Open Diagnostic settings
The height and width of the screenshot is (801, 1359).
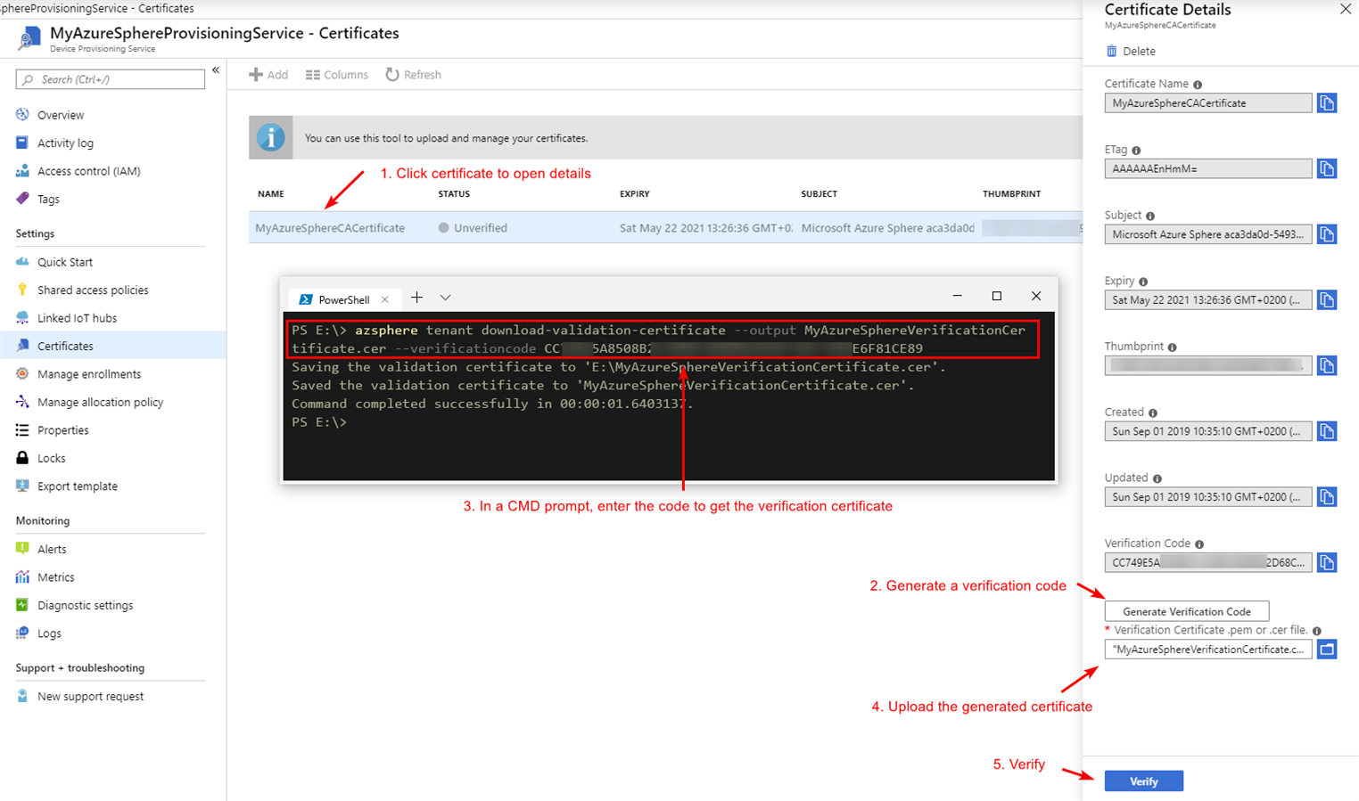coord(85,605)
